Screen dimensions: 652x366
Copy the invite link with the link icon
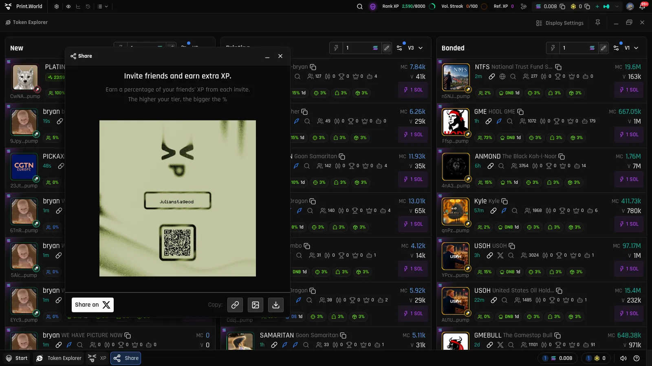coord(235,305)
